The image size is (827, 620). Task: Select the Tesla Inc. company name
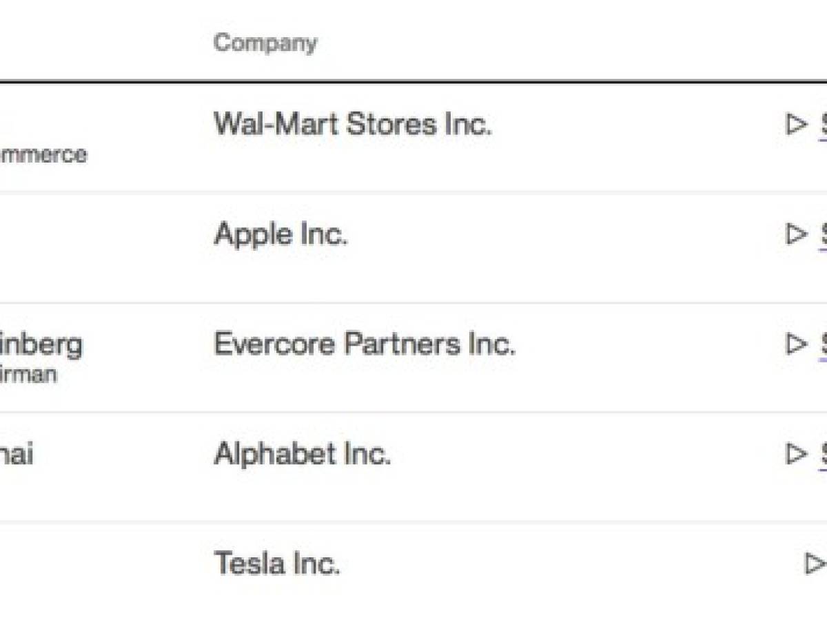[277, 564]
